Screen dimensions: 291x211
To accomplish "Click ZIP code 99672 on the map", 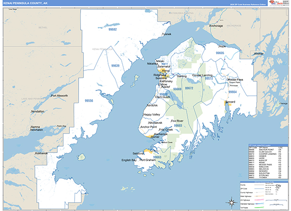I will coord(189,88).
